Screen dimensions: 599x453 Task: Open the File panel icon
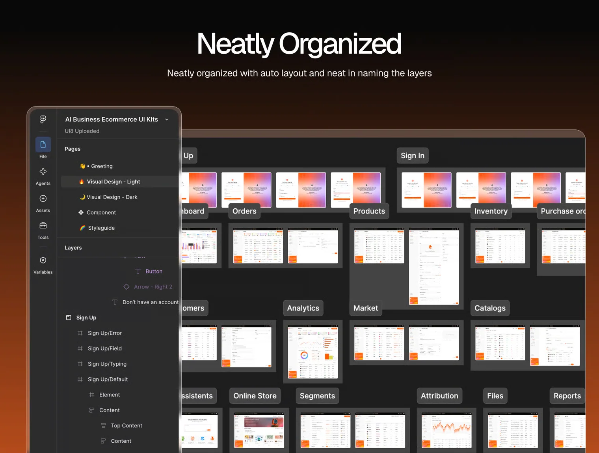pyautogui.click(x=43, y=144)
